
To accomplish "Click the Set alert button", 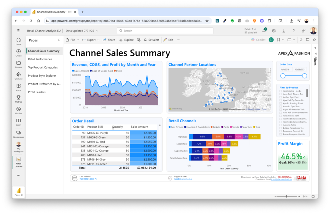I will [151, 40].
